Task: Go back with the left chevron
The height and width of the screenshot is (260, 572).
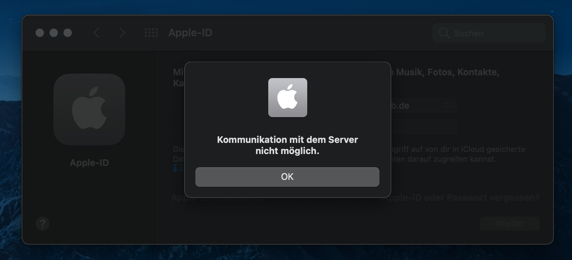Action: coord(97,33)
